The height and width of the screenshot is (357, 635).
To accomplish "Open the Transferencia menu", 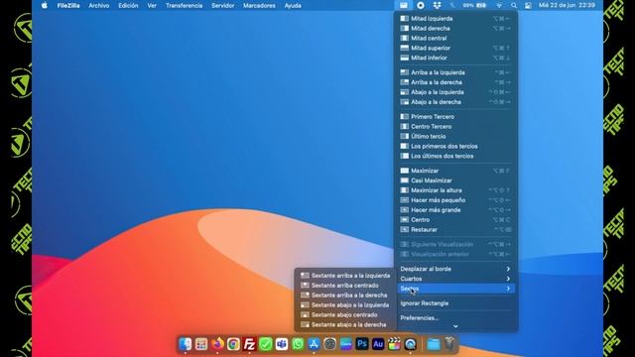I will 184,5.
